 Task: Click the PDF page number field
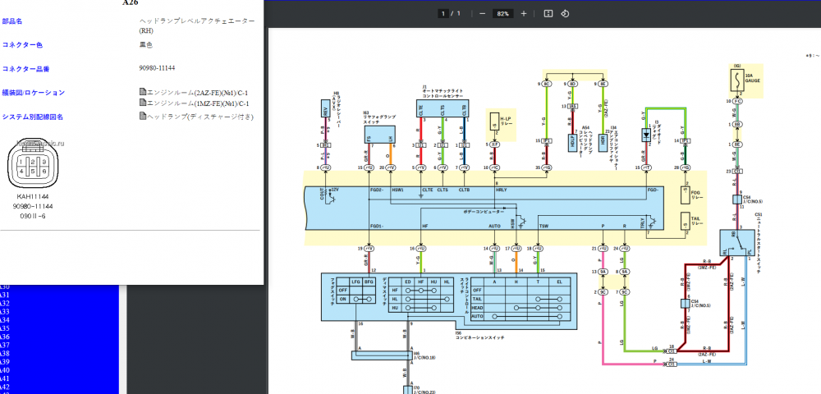(x=443, y=14)
